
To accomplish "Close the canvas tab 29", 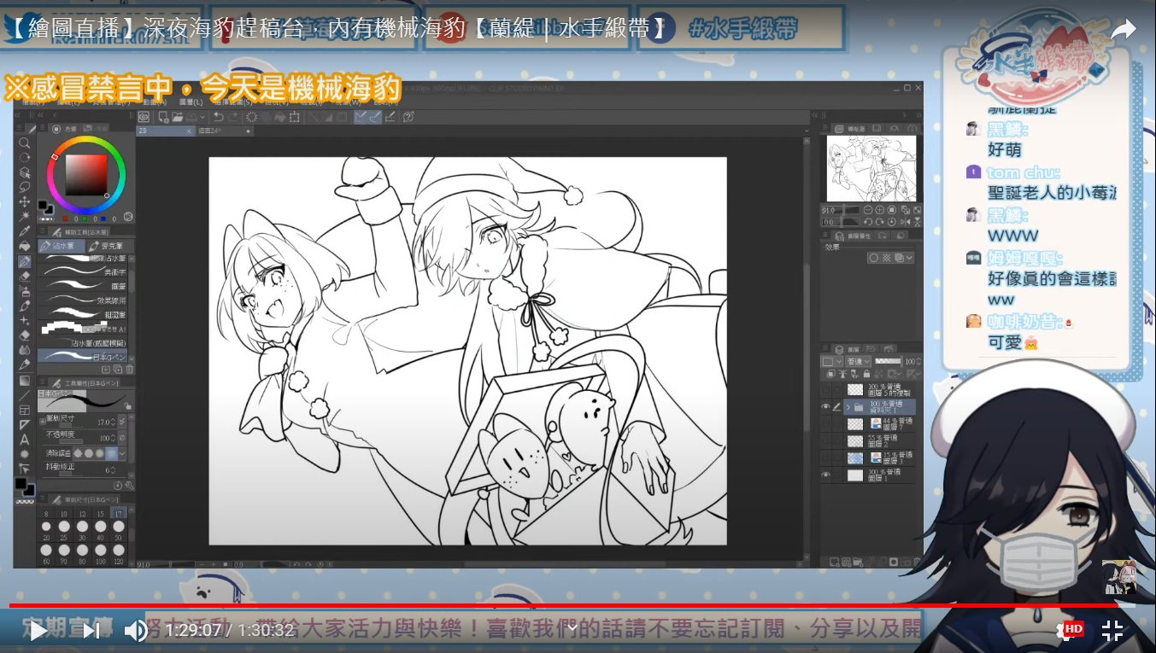I will 189,131.
